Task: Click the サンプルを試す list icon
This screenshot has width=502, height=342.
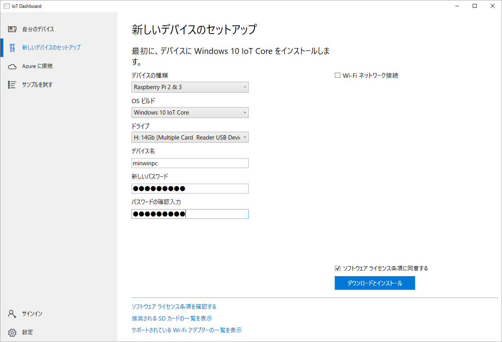Action: (x=12, y=85)
